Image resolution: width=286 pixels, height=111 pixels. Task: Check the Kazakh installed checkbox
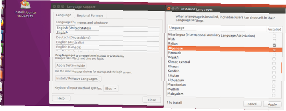[274, 59]
